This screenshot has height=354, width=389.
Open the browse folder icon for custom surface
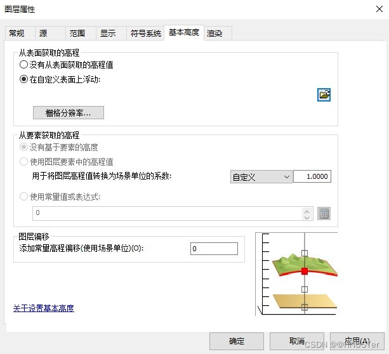[x=324, y=95]
